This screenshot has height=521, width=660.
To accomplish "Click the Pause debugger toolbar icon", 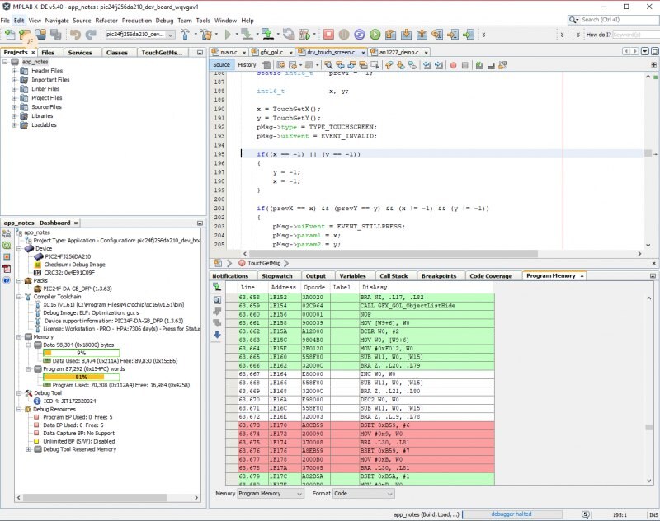I will [x=343, y=35].
